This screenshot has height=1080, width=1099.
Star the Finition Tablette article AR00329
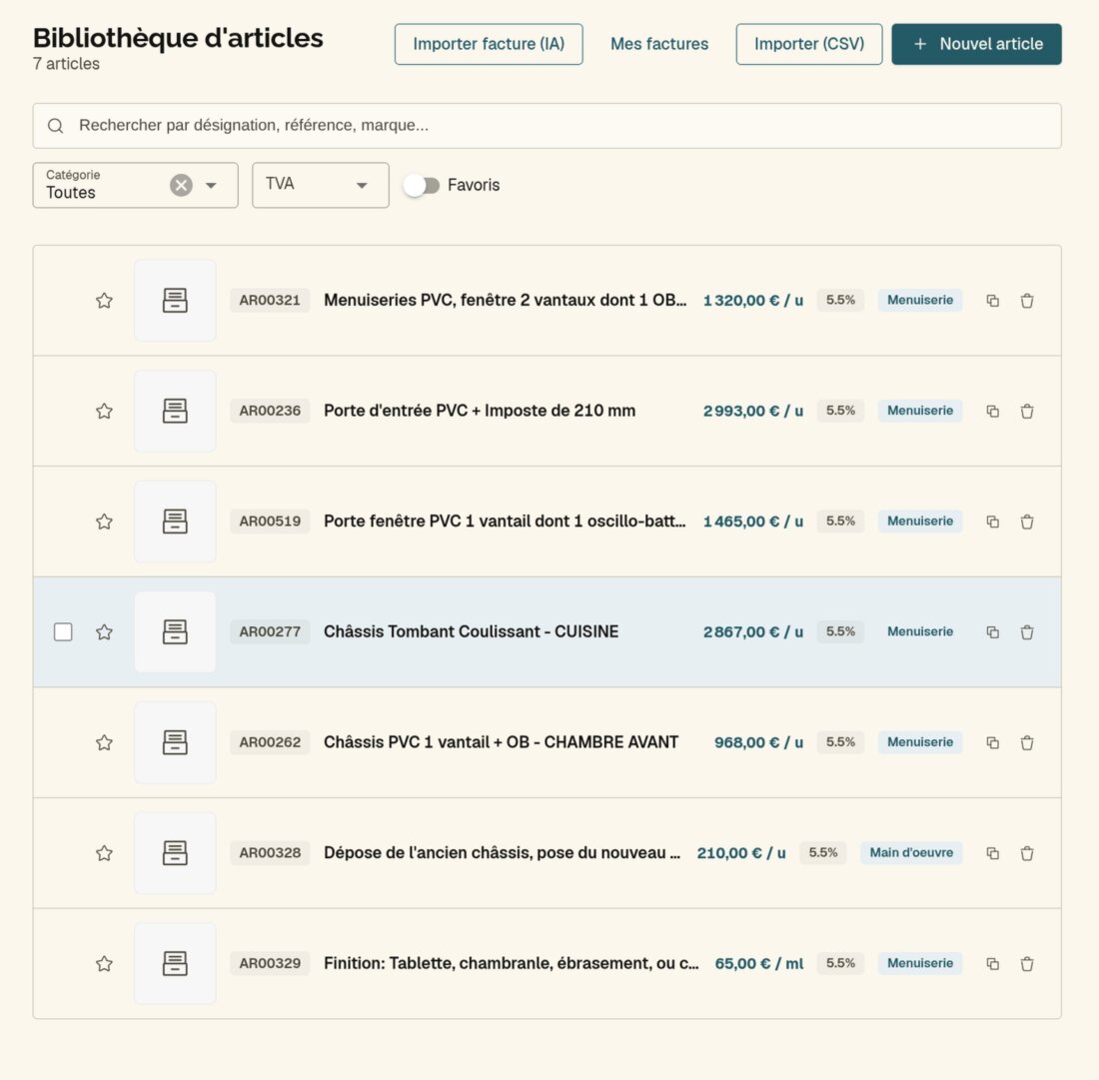coord(105,964)
